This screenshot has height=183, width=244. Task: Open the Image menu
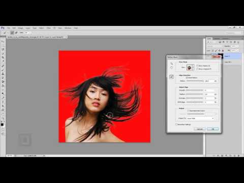tap(20, 28)
